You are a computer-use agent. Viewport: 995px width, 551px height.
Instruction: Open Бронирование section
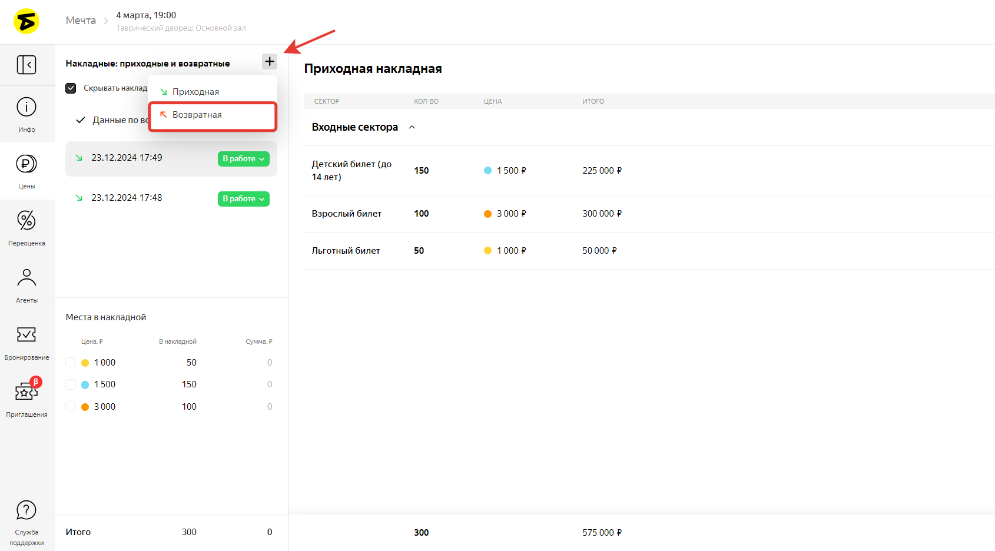[x=26, y=342]
